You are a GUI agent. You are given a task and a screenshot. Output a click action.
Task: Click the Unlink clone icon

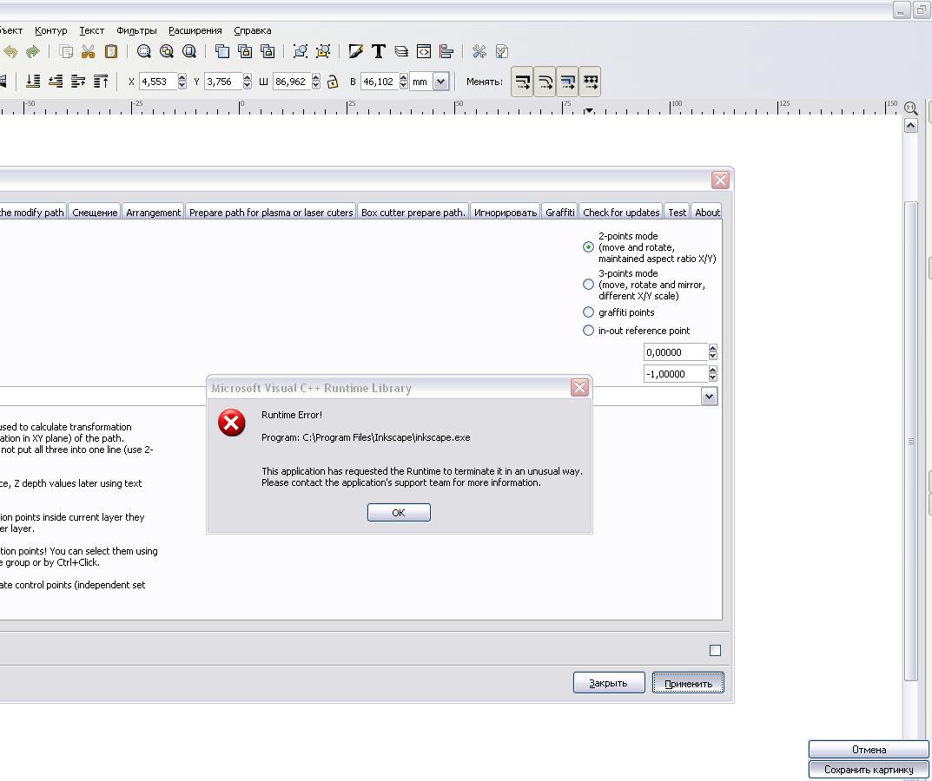[268, 52]
